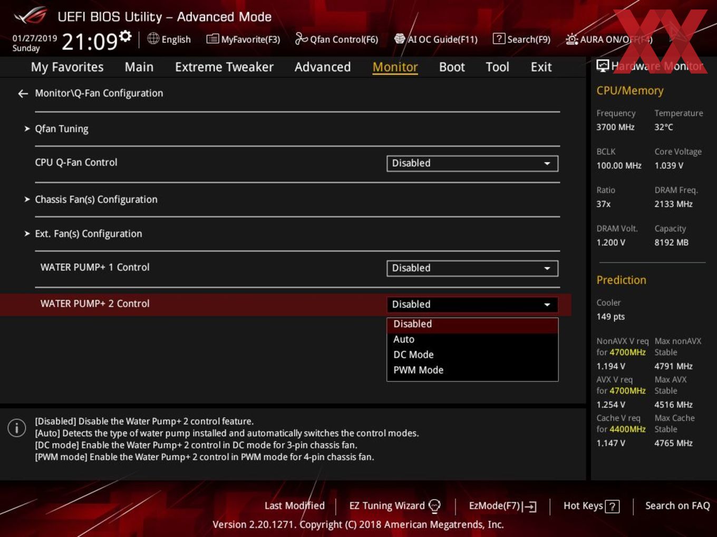Click WATER PUMP+ 2 Control label
This screenshot has height=537, width=717.
pos(95,304)
